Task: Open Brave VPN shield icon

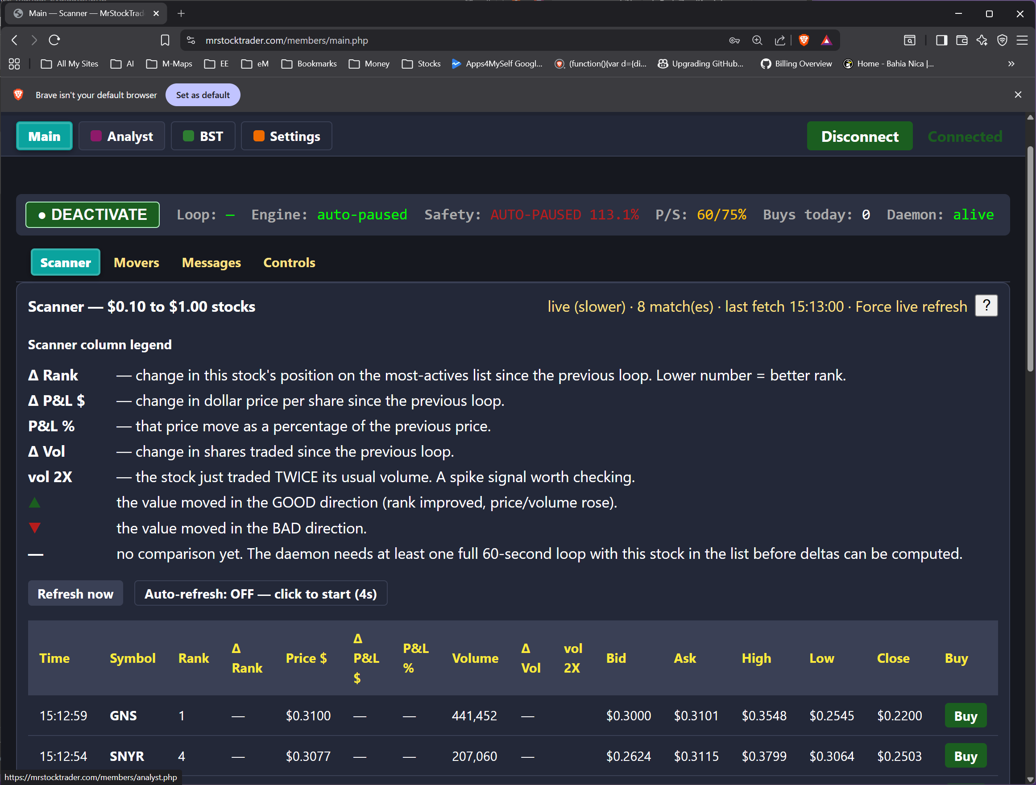Action: (x=1002, y=40)
